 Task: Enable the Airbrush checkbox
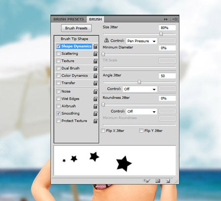coord(58,106)
